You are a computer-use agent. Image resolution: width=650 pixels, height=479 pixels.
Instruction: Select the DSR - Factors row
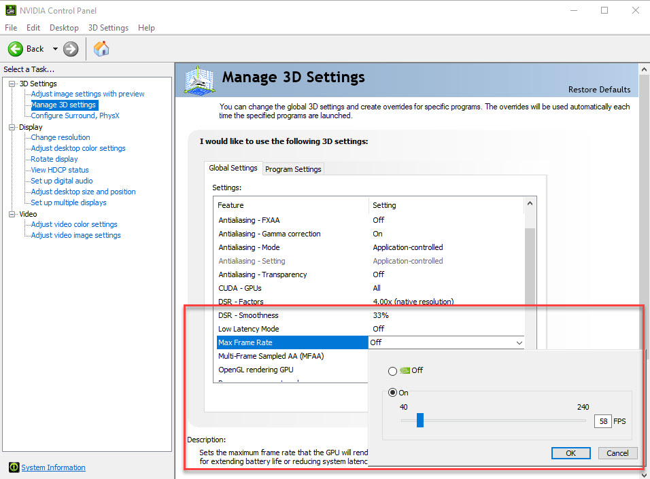371,302
